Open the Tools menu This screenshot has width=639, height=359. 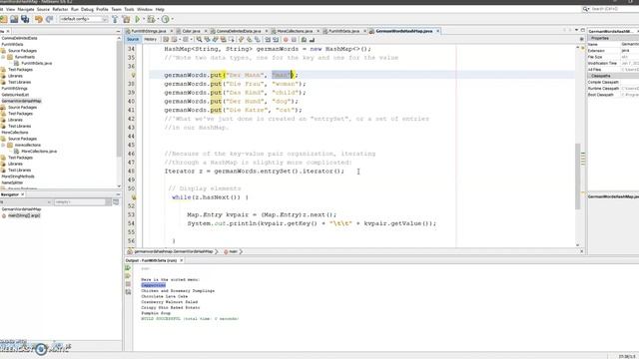(x=129, y=9)
